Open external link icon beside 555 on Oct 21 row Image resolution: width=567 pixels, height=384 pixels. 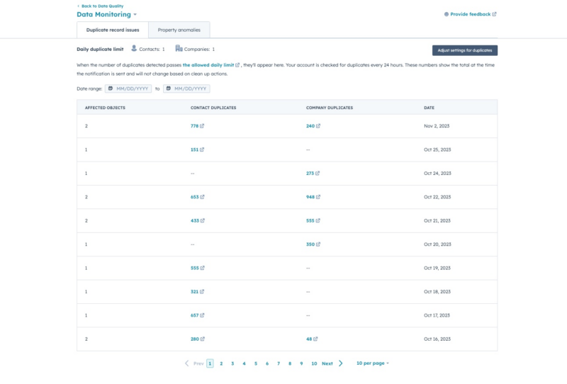click(318, 220)
